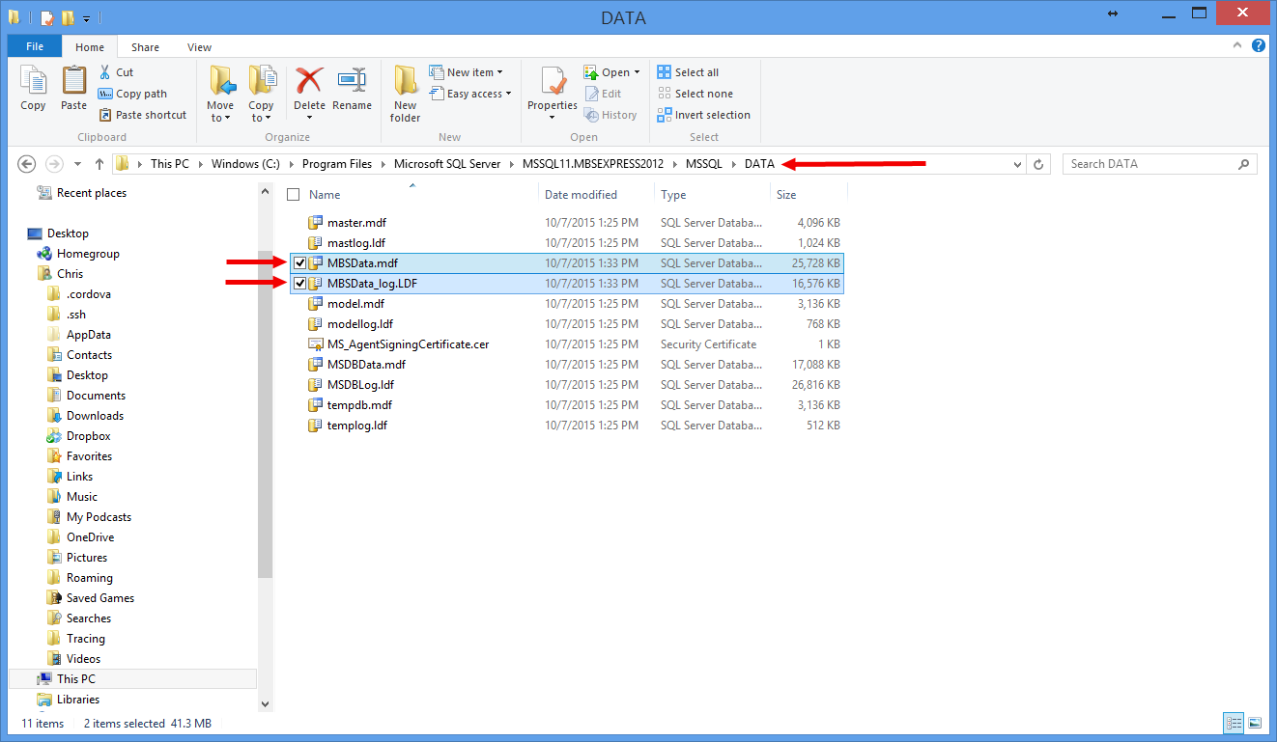
Task: Click the navigation pane scroll up arrow
Action: 266,191
